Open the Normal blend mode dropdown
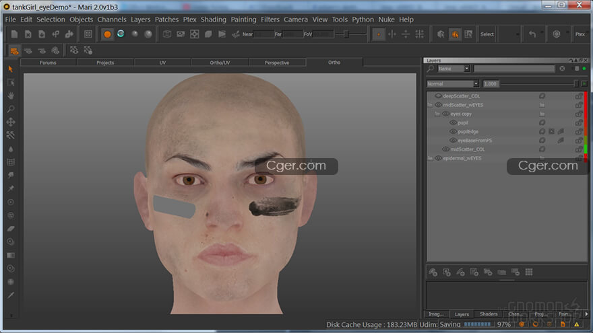The width and height of the screenshot is (593, 333). click(476, 83)
